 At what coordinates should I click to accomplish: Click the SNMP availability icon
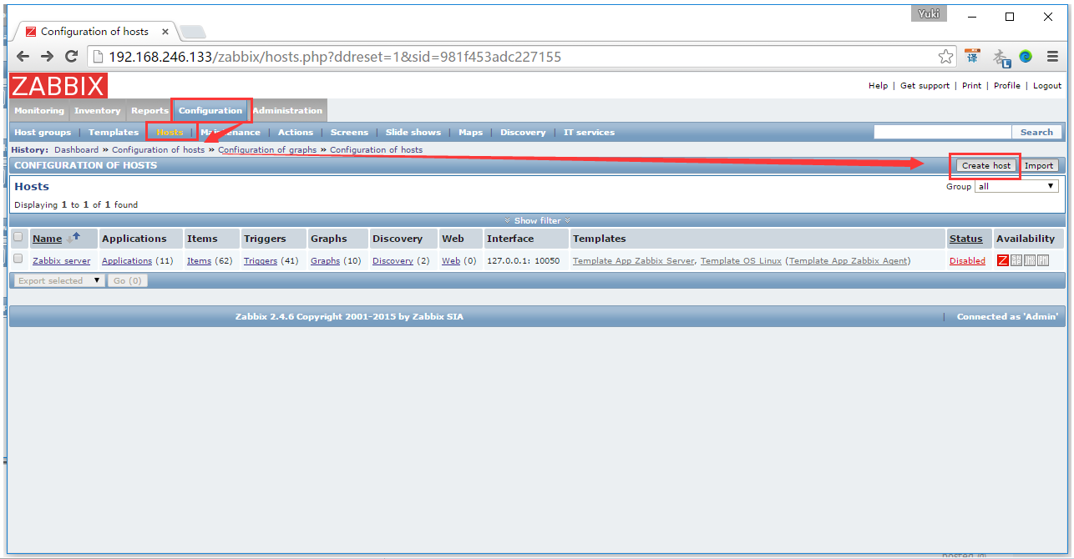point(1016,260)
